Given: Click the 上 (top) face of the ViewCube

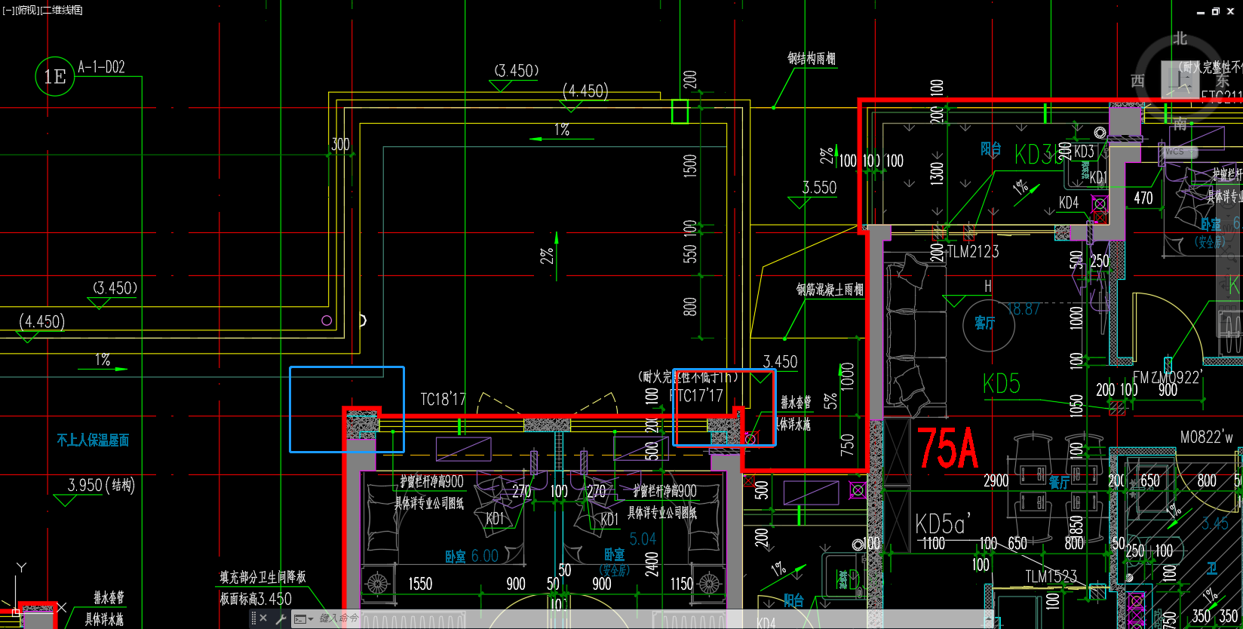Looking at the screenshot, I should click(1180, 81).
